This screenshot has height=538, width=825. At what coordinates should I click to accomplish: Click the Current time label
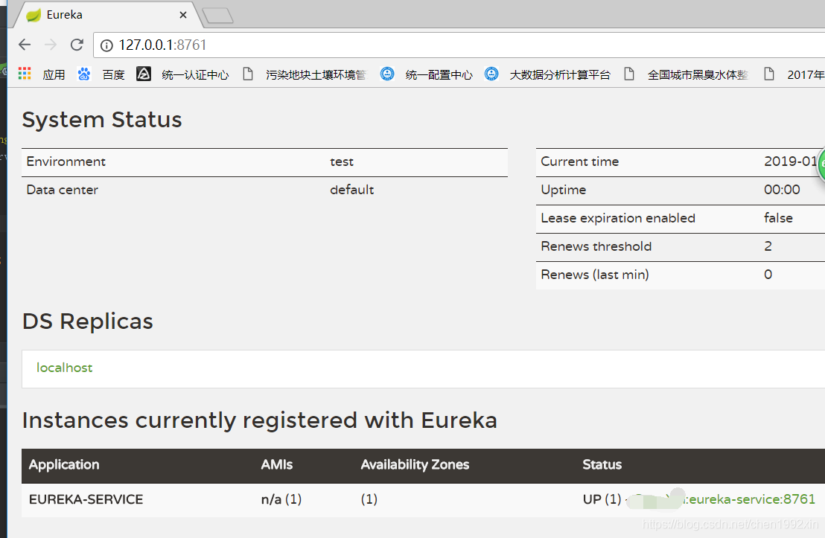(x=579, y=161)
